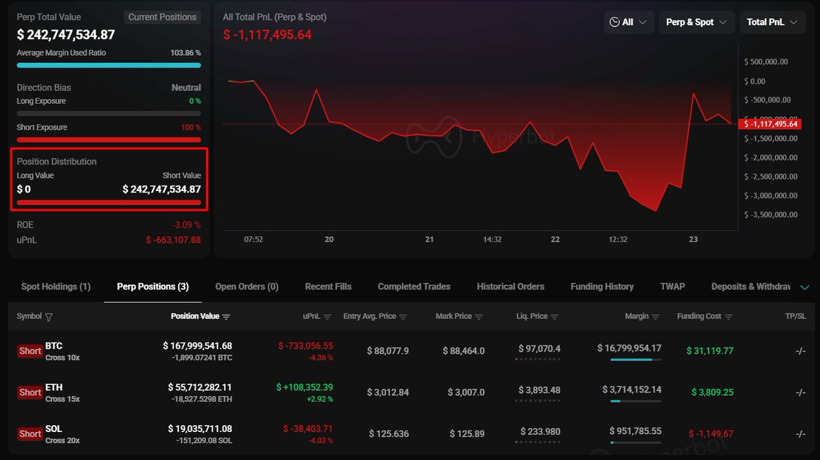
Task: Open the Perp & Spot dropdown
Action: pyautogui.click(x=696, y=23)
